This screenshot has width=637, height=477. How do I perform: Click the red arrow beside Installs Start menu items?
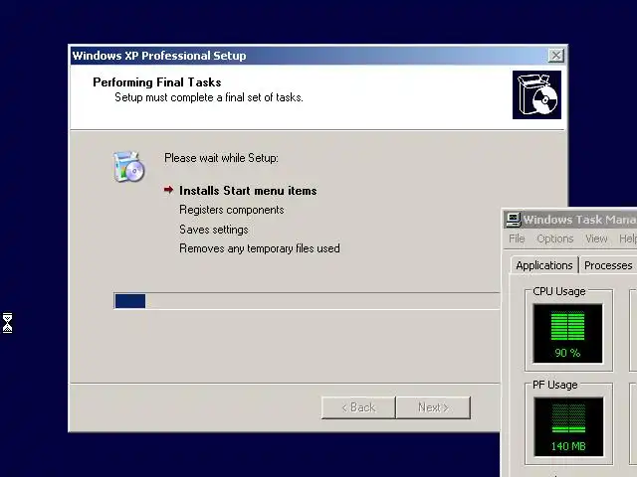pos(168,190)
